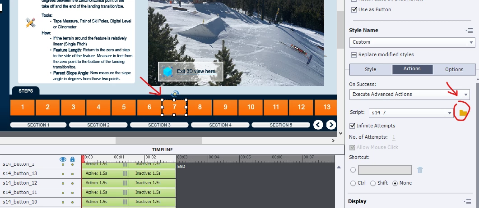Click pause marker on s14_button_12 track
479x208 pixels.
click(x=125, y=183)
